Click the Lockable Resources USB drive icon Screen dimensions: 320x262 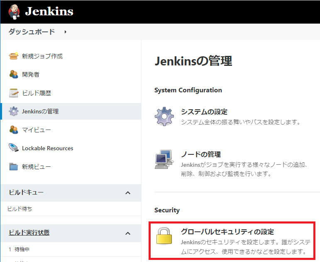pos(13,148)
